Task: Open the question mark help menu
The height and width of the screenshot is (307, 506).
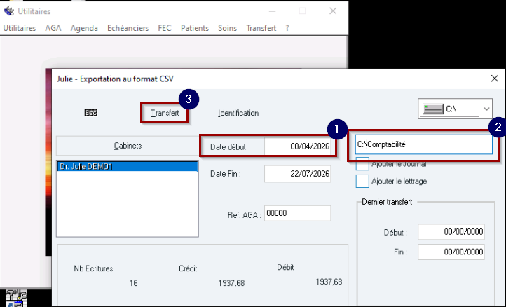Action: tap(287, 28)
